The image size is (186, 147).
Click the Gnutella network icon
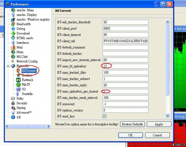click(17, 94)
